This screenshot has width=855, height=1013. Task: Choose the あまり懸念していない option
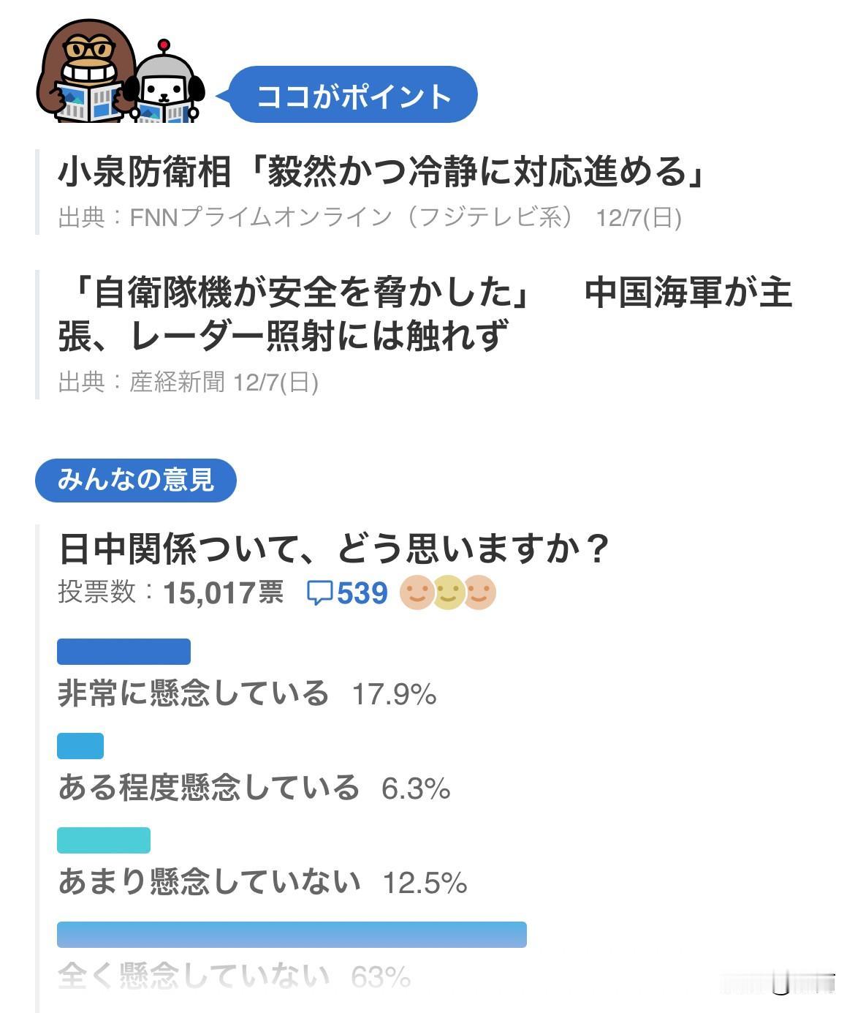click(x=223, y=884)
